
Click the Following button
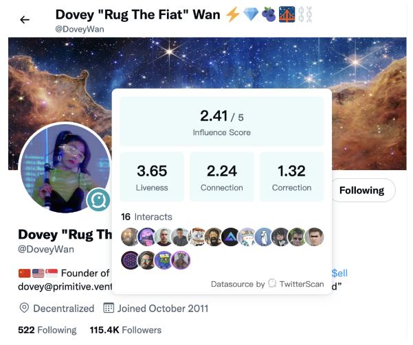click(x=361, y=190)
